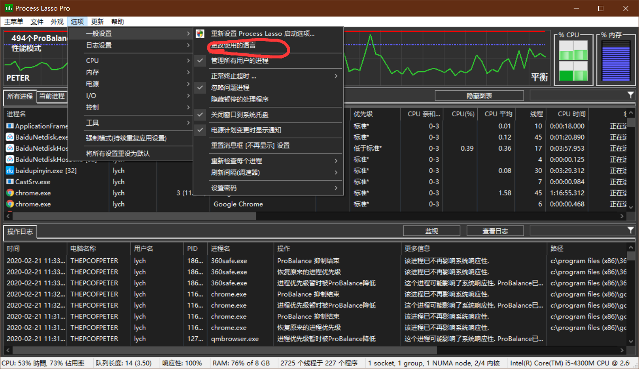Click the action log filter input field

tap(578, 230)
